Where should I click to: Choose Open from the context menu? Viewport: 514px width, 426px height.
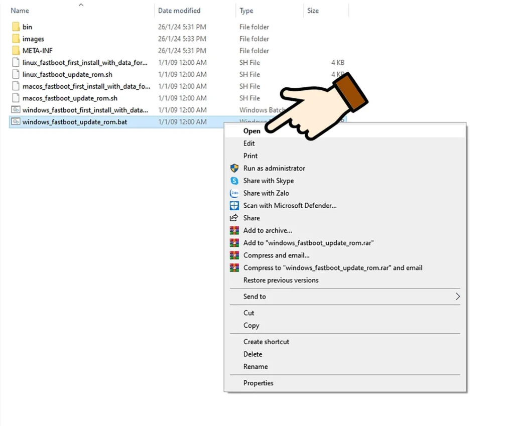(x=251, y=131)
